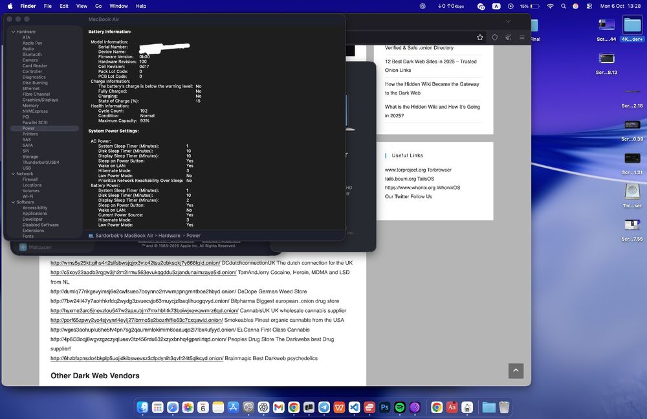Open the browser hamburger menu
Viewport: 647px width, 419px height.
(522, 37)
